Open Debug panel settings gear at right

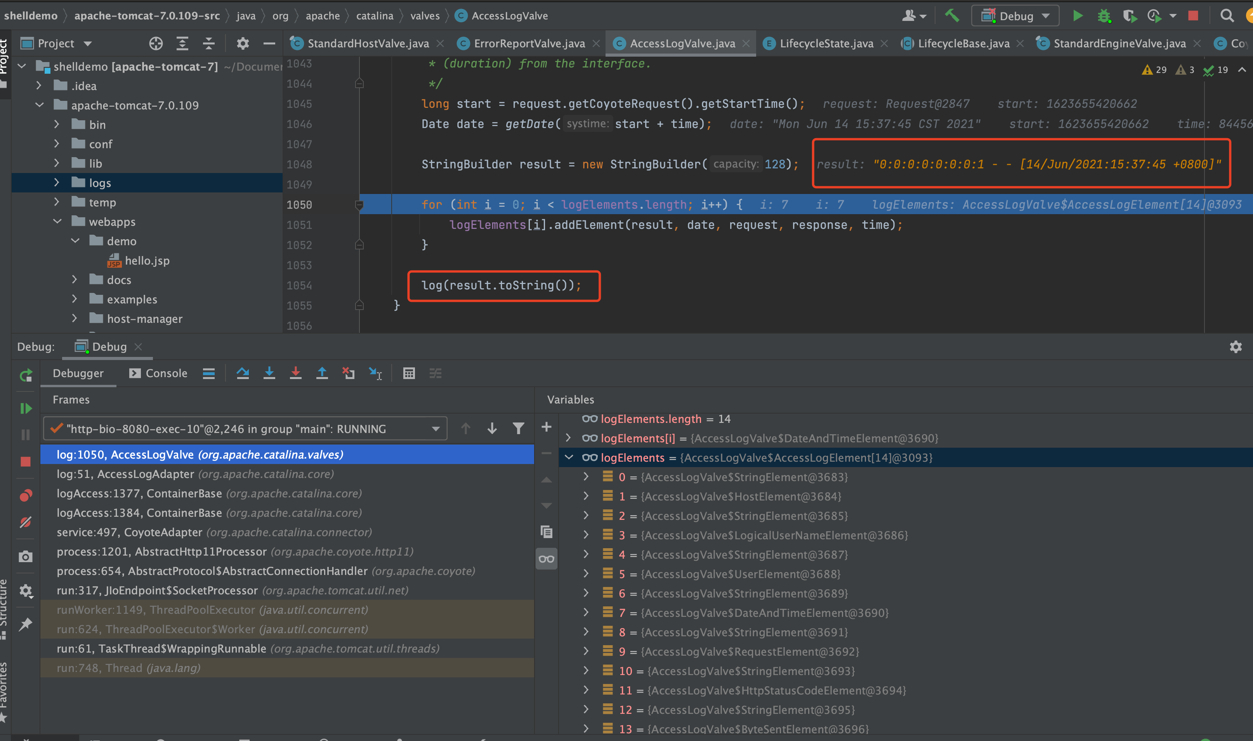pos(1236,346)
